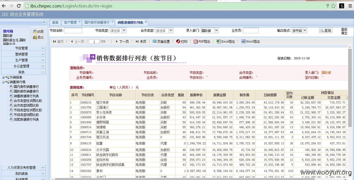Image resolution: width=354 pixels, height=180 pixels.
Task: Click the 国际部 department link in conditions
Action: 326,73
